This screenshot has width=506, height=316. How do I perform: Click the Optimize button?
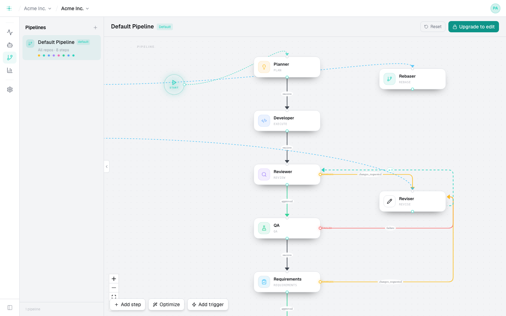pyautogui.click(x=167, y=304)
